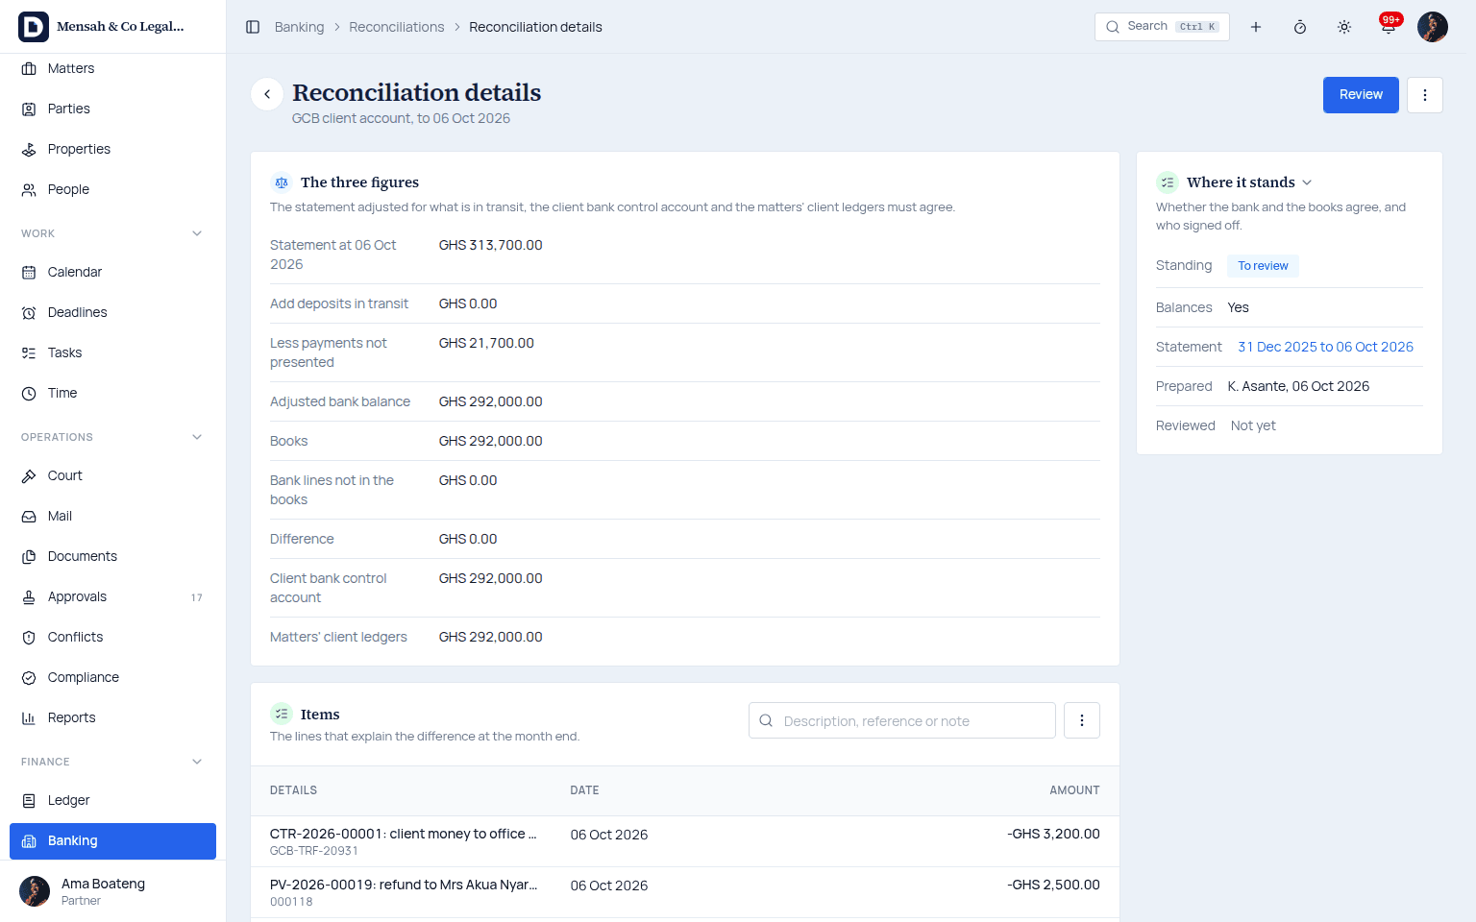The height and width of the screenshot is (922, 1476).
Task: Open the Items section kebab menu
Action: pyautogui.click(x=1082, y=720)
